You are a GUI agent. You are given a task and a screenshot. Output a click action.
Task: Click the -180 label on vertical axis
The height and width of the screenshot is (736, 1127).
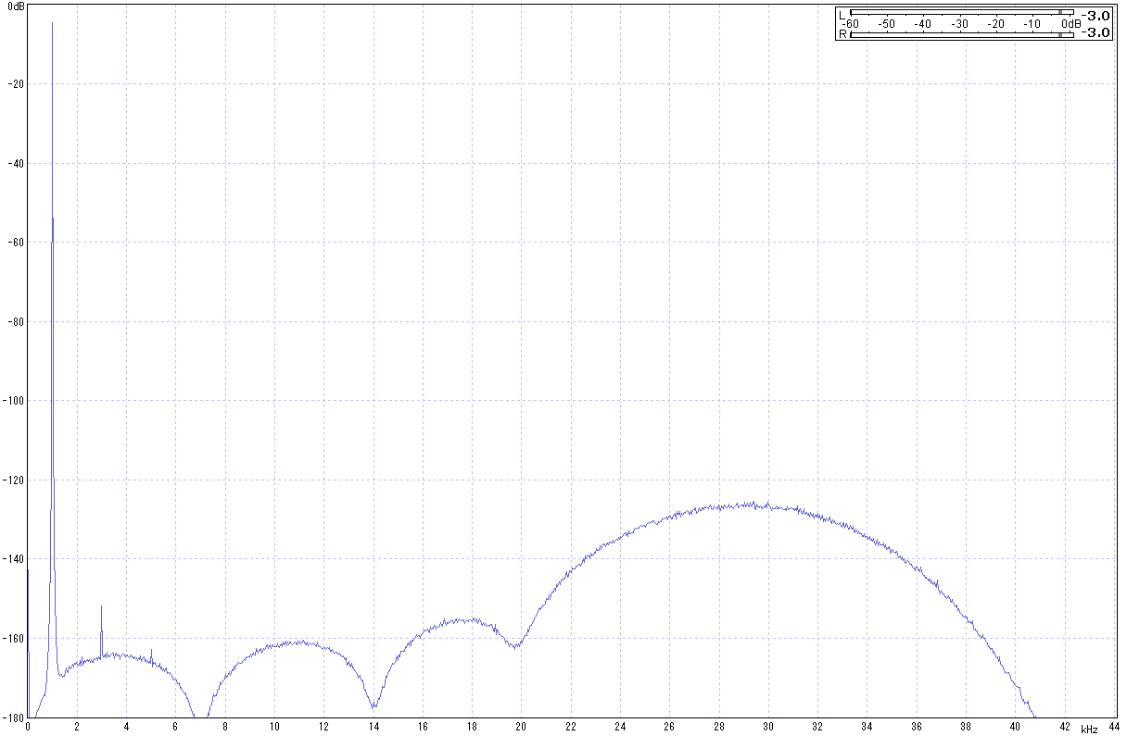pos(13,717)
